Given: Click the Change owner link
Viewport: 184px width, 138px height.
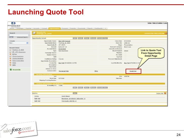Looking at the screenshot, I should [67, 41].
